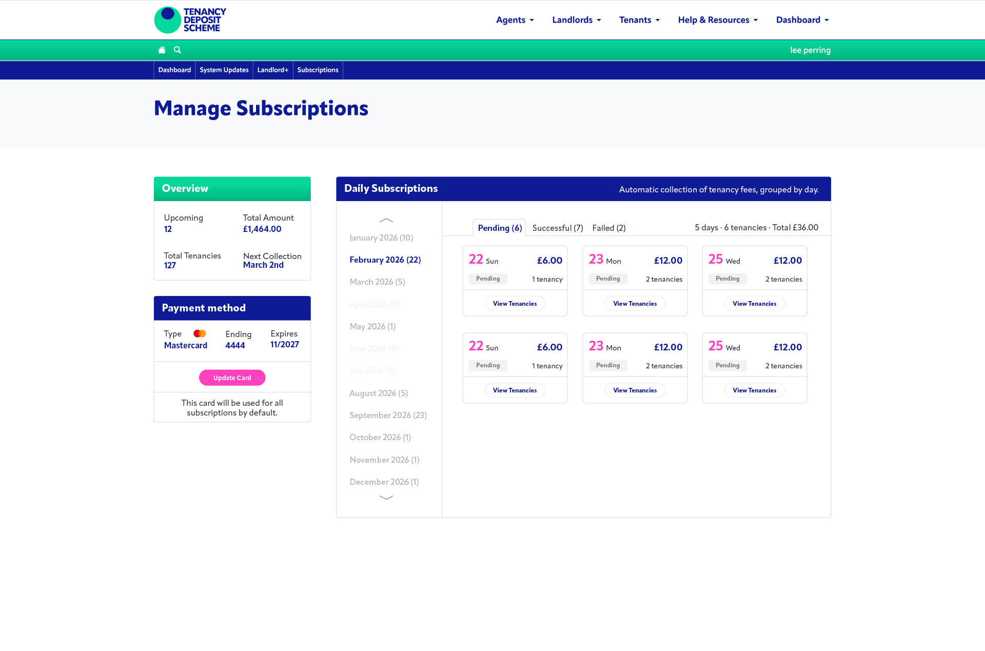The width and height of the screenshot is (985, 651).
Task: Expand the Landlords dropdown menu
Action: tap(576, 20)
